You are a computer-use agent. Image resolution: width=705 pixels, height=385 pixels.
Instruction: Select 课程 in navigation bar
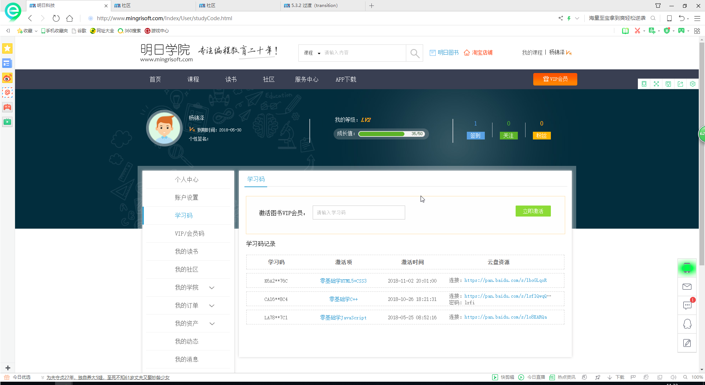[x=193, y=79]
